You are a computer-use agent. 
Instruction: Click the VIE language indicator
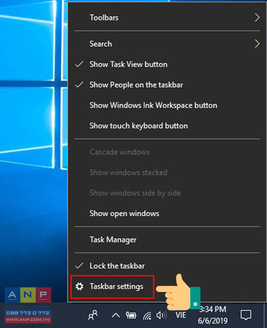coord(181,315)
